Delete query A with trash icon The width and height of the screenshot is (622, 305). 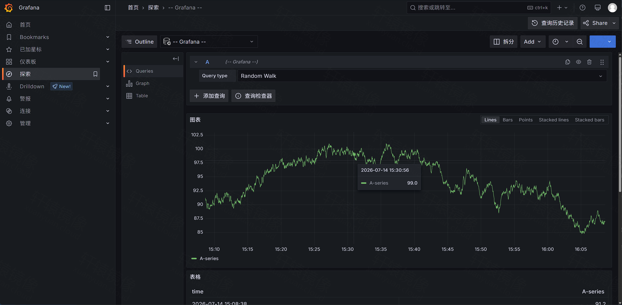(x=589, y=62)
